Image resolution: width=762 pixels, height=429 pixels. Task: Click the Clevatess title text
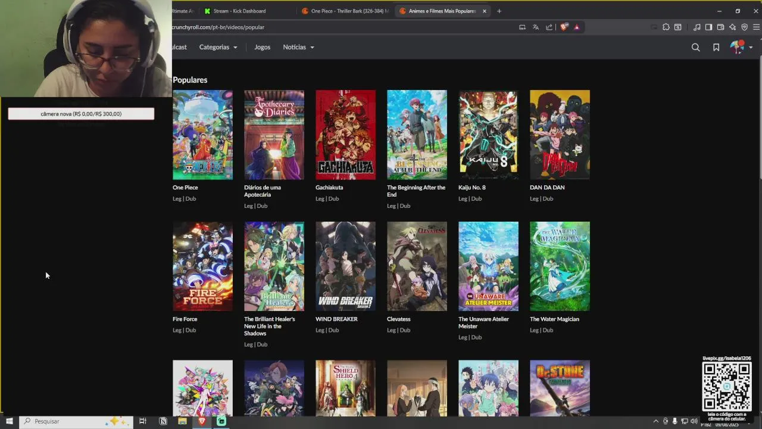[399, 319]
